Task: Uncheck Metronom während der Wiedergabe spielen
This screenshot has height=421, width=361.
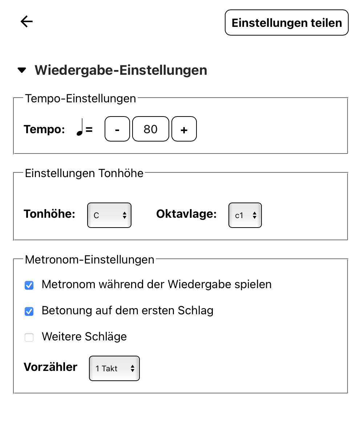Action: coord(29,285)
